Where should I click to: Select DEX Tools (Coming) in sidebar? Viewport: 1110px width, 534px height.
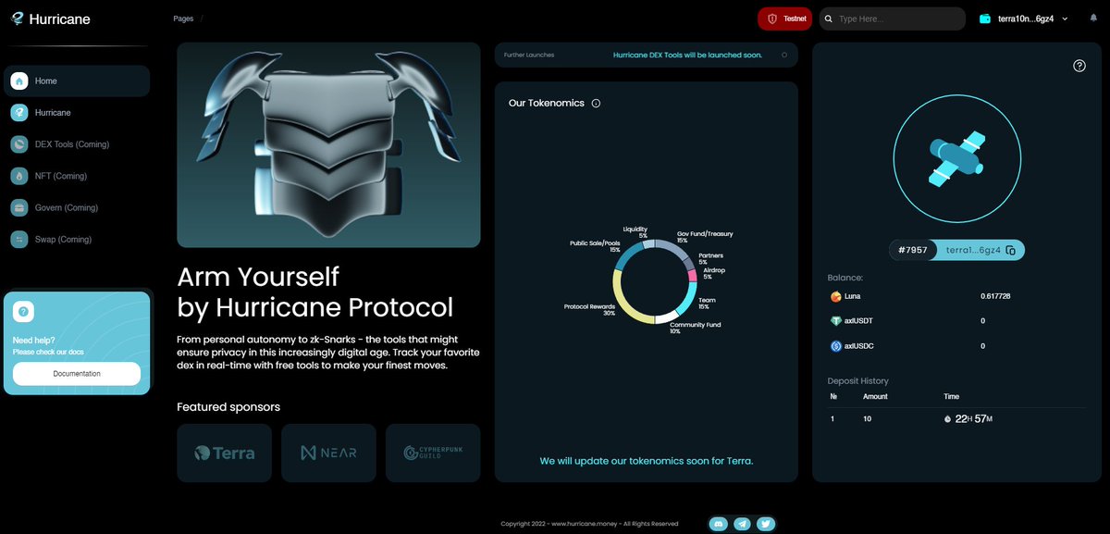click(x=77, y=144)
